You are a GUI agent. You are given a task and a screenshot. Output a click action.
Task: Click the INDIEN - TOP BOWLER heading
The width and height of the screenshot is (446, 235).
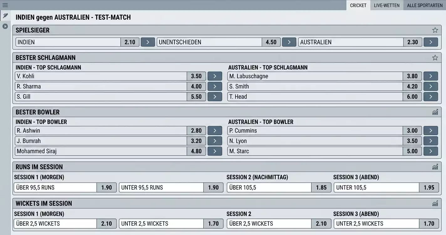click(41, 122)
